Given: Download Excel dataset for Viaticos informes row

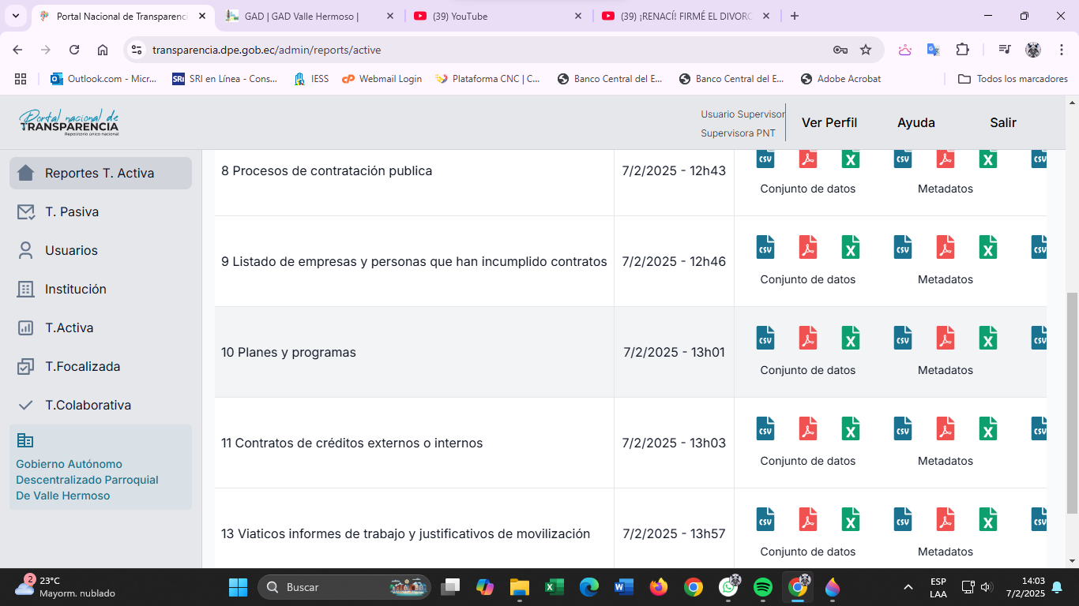Looking at the screenshot, I should pos(850,519).
